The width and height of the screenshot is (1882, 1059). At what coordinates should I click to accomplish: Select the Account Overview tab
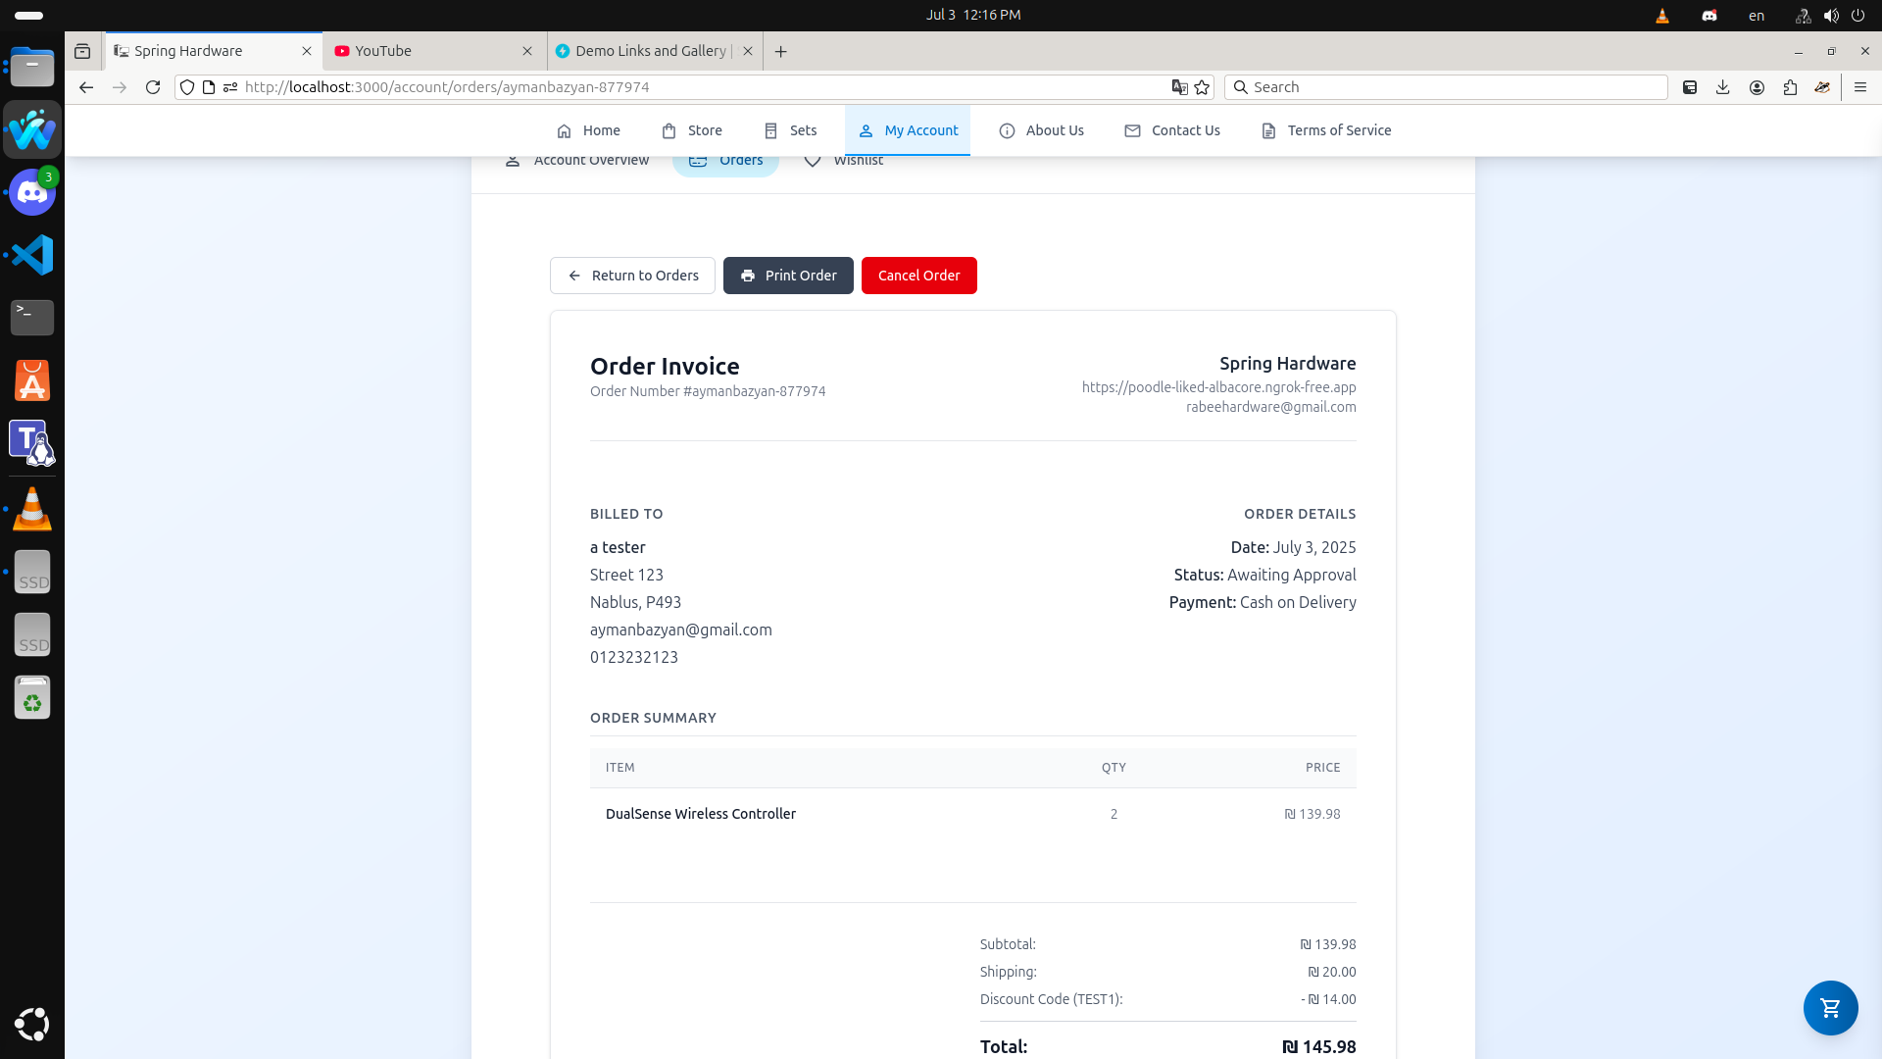[x=576, y=161]
